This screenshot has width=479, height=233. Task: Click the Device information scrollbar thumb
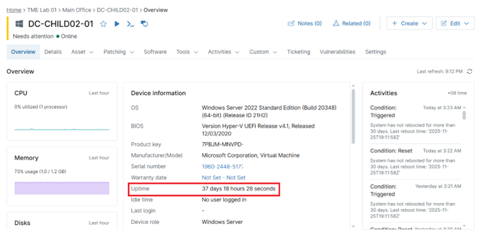[354, 116]
